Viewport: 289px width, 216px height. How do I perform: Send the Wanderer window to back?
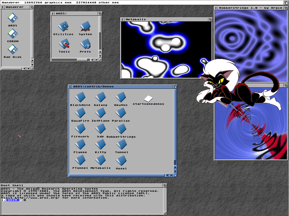(32, 7)
